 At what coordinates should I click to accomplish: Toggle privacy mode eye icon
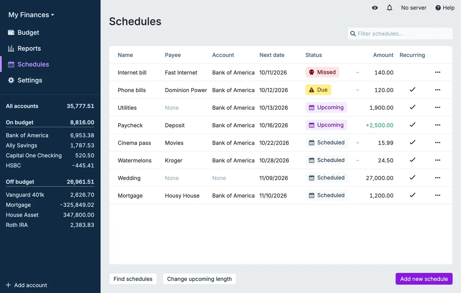click(375, 8)
